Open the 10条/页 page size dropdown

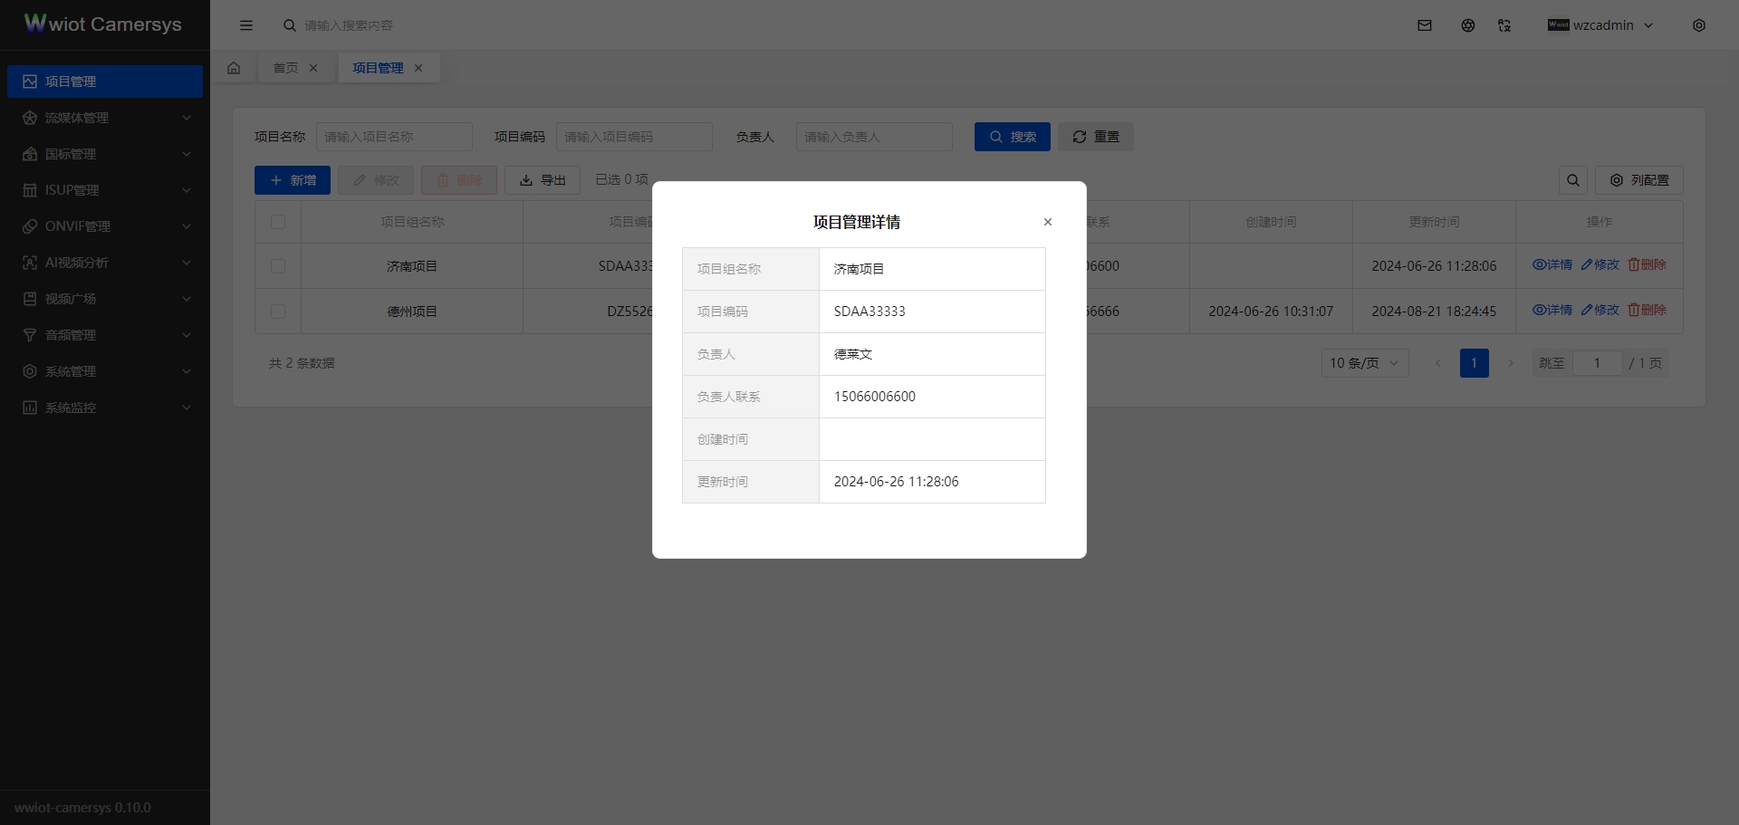click(1364, 362)
